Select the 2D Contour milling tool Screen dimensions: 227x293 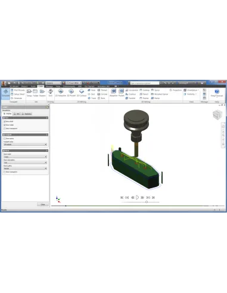point(82,93)
